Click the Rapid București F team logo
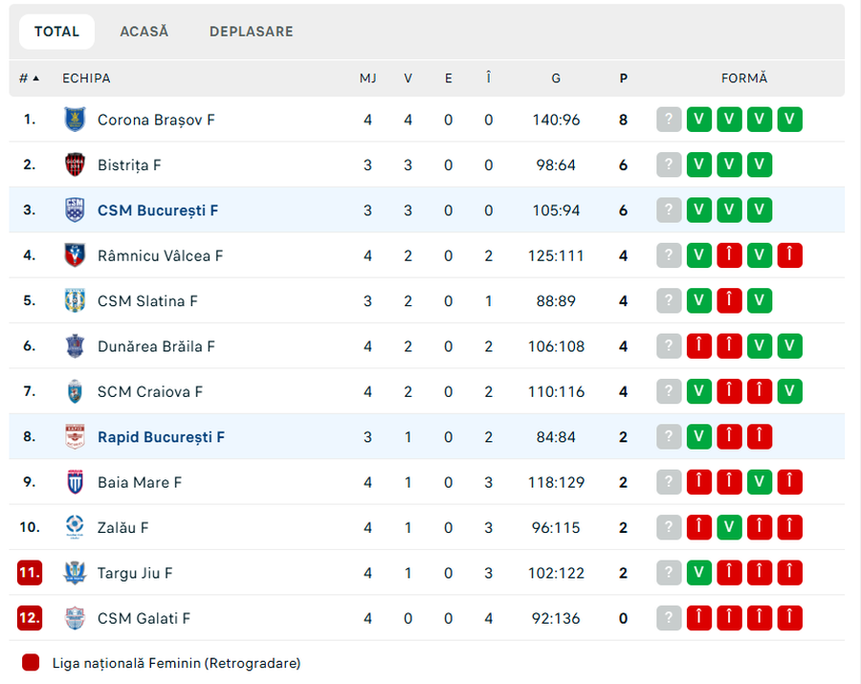 (75, 437)
